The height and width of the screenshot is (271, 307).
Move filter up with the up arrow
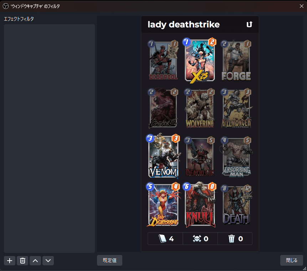pyautogui.click(x=35, y=261)
